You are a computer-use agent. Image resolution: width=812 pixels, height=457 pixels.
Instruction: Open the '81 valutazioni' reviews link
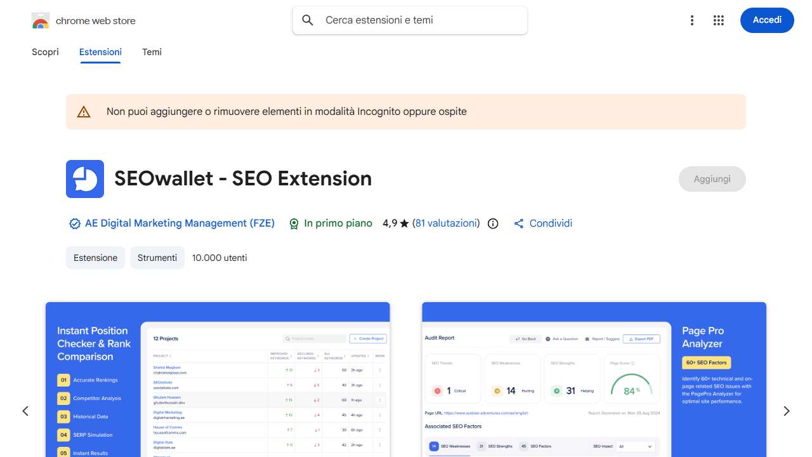446,223
